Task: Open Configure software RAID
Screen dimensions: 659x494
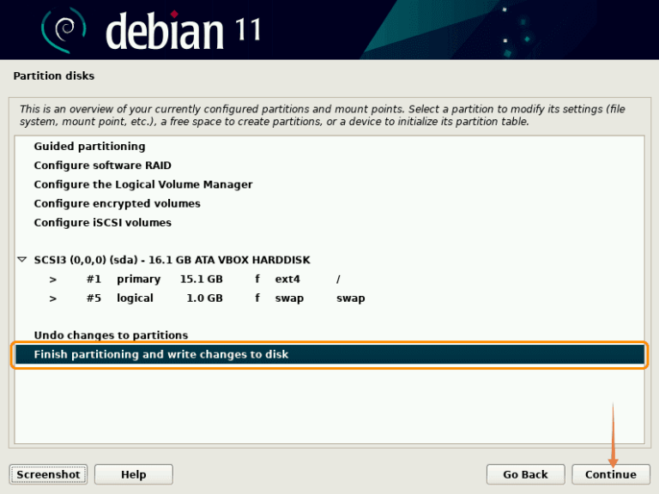Action: [102, 166]
